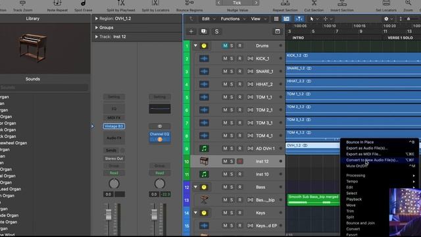Click the green note icon on Inst 10
The height and width of the screenshot is (237, 421).
204,174
